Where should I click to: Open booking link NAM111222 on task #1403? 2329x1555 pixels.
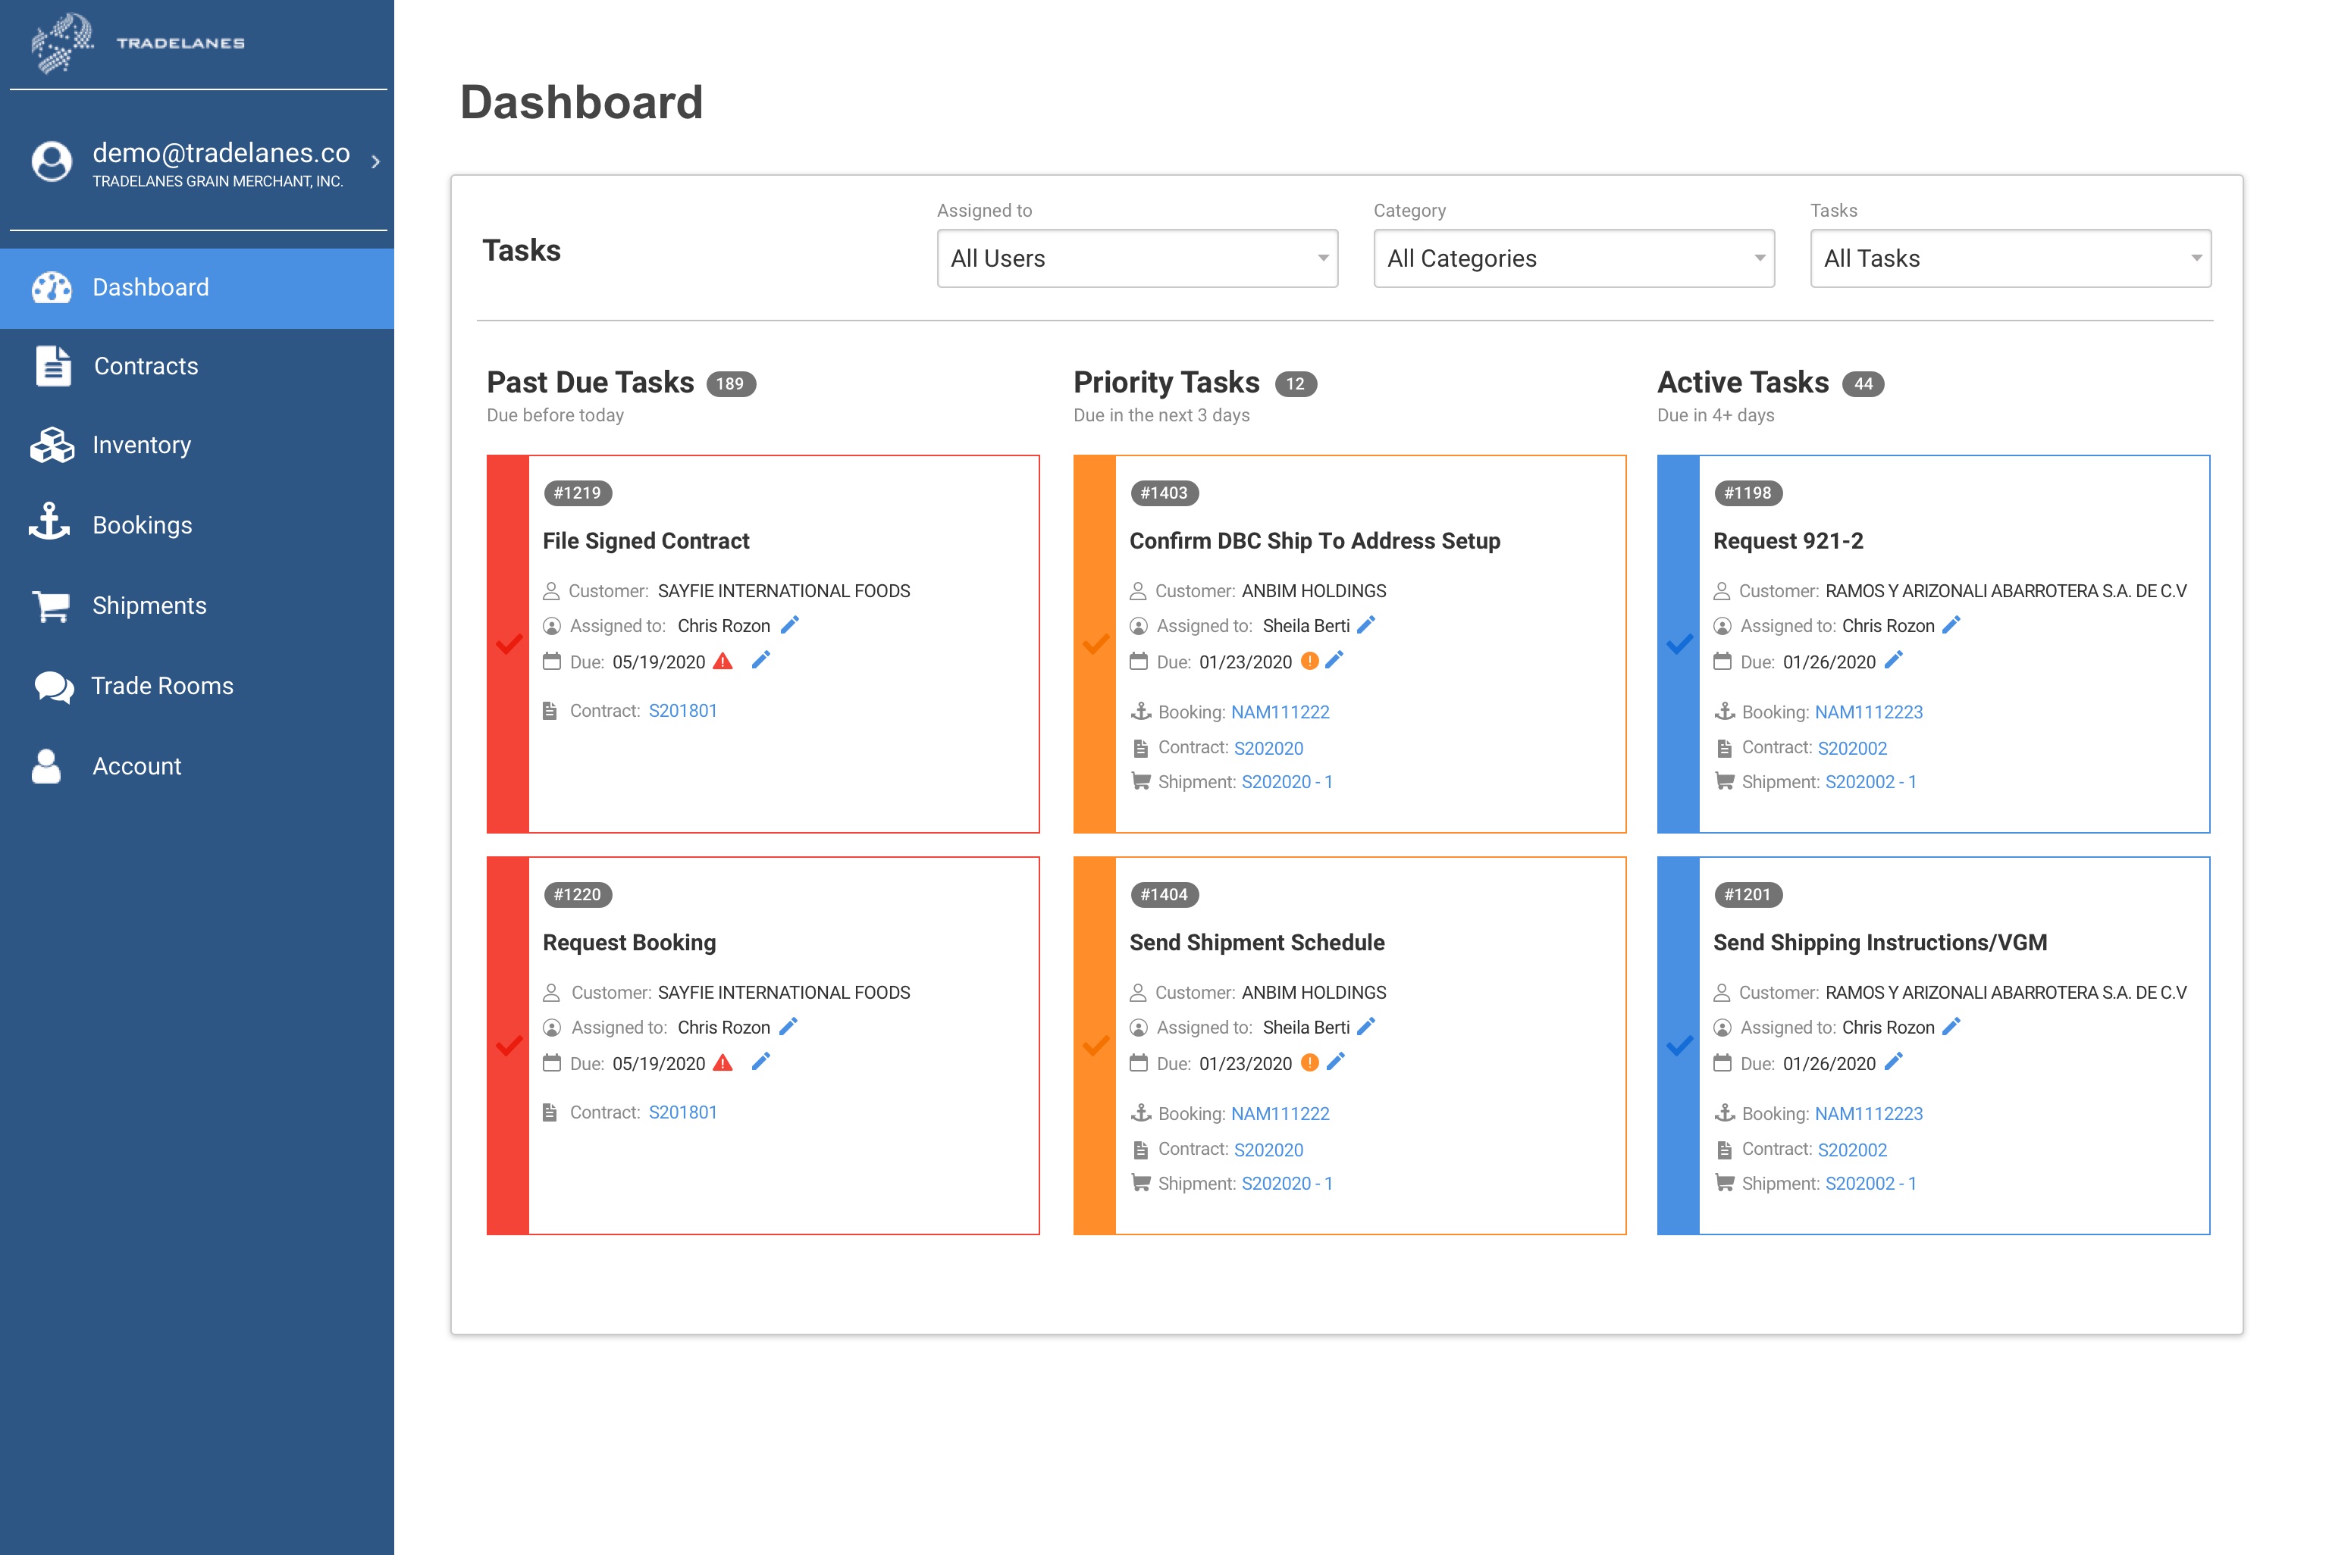1280,712
